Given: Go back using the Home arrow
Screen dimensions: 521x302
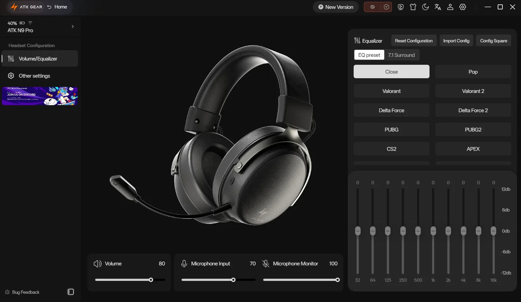Looking at the screenshot, I should coord(57,7).
